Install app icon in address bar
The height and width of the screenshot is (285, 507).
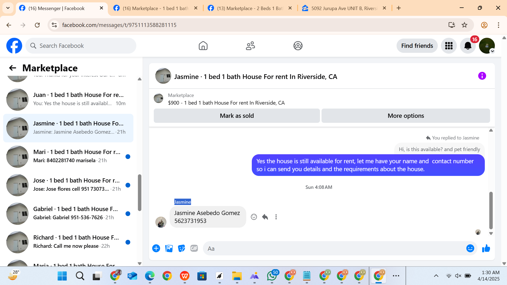452,25
